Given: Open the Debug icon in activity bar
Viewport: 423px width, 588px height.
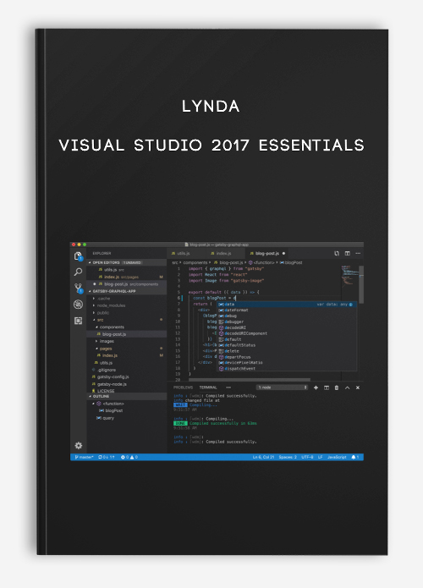Looking at the screenshot, I should click(78, 304).
